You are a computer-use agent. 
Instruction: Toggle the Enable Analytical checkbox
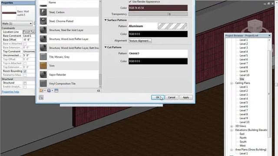pos(25,87)
